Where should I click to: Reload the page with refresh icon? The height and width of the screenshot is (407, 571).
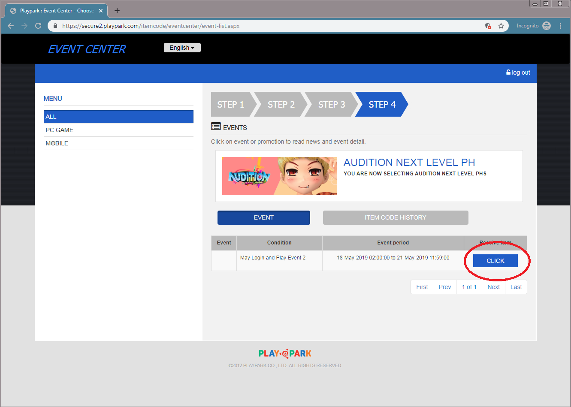[38, 26]
